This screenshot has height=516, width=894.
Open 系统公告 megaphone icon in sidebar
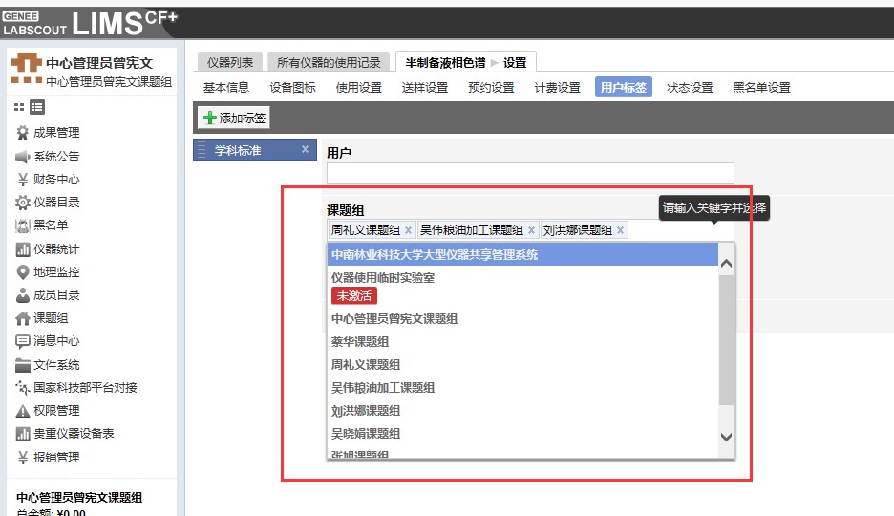(x=23, y=157)
